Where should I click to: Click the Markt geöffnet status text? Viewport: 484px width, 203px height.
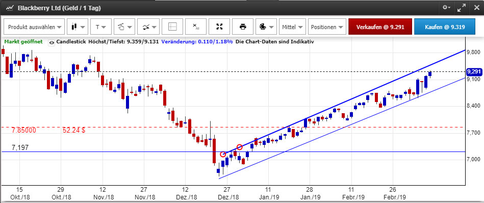[23, 41]
